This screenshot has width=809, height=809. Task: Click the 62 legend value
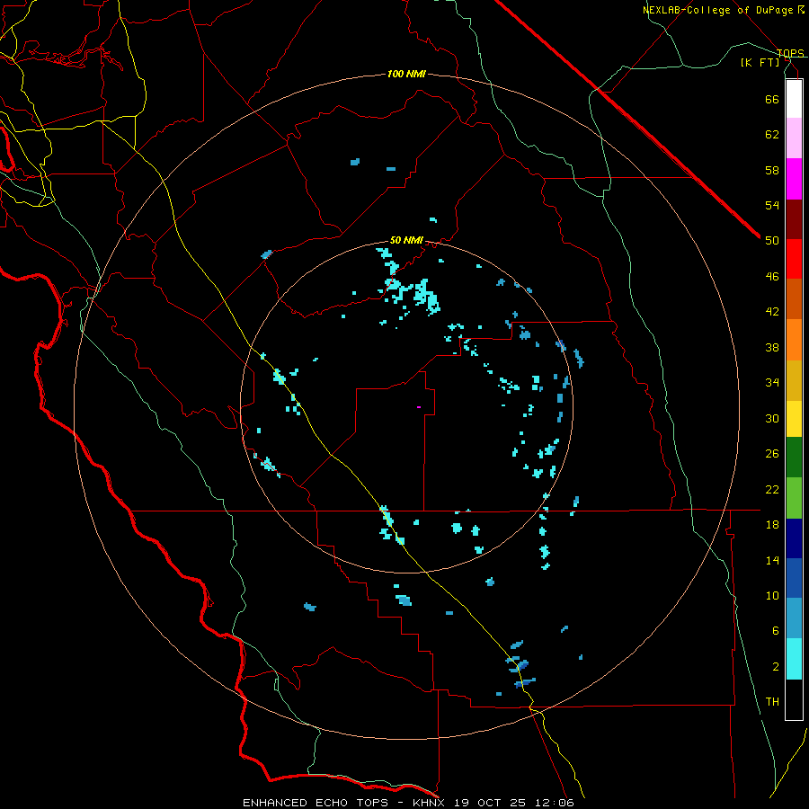point(772,135)
